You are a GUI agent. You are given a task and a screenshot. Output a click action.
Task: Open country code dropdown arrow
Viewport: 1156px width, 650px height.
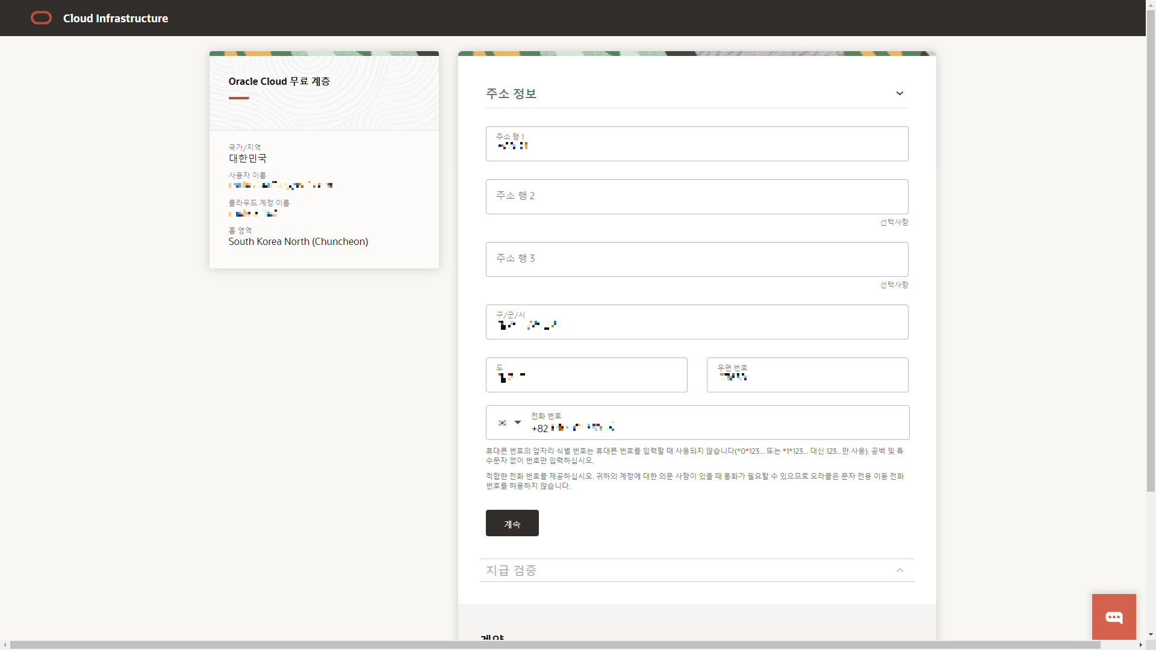coord(518,422)
